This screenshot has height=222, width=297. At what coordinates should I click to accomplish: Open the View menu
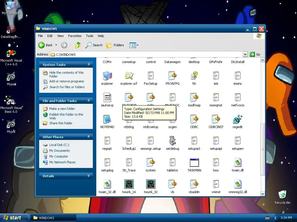click(x=60, y=36)
